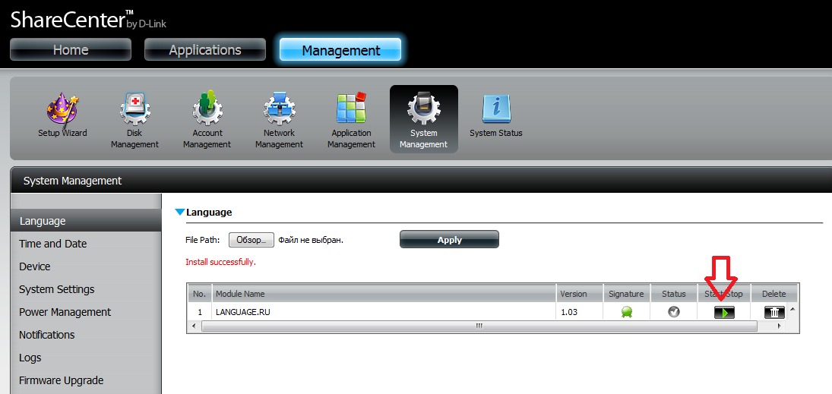Viewport: 832px width, 394px height.
Task: Delete LANGUAGE.RU module with trash icon
Action: point(773,312)
